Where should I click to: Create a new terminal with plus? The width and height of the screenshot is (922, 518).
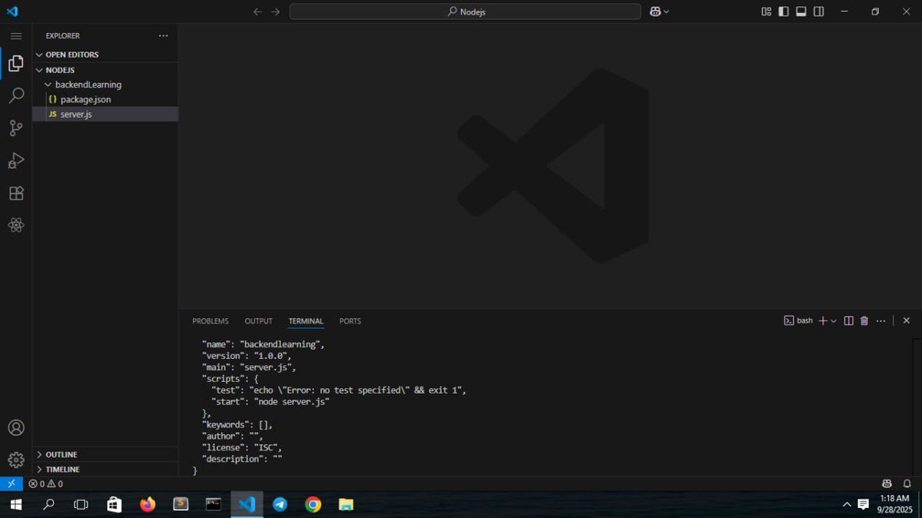(x=822, y=320)
